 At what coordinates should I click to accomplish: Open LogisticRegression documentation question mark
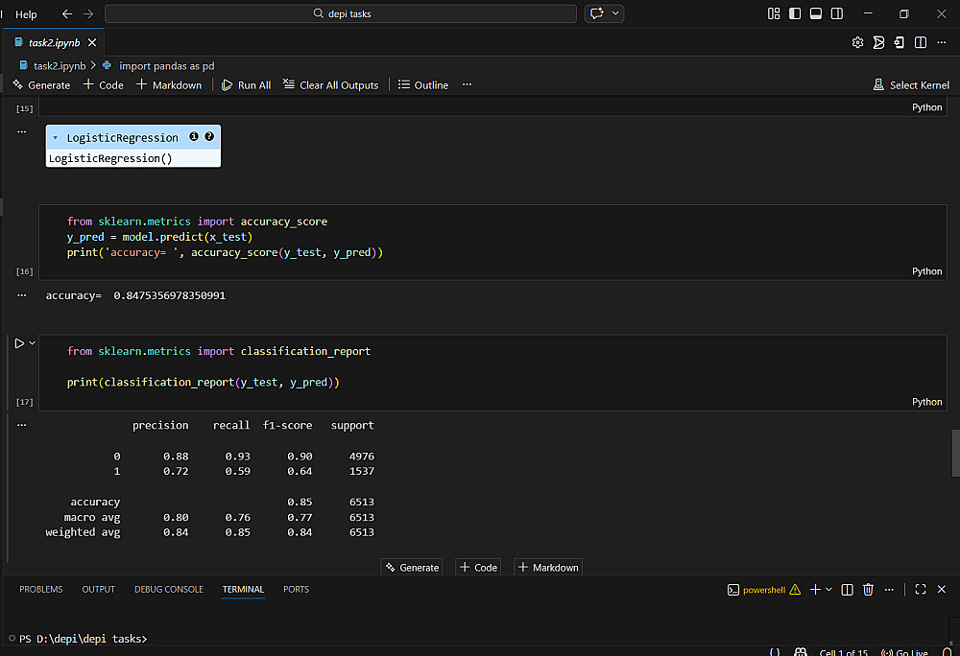point(209,137)
